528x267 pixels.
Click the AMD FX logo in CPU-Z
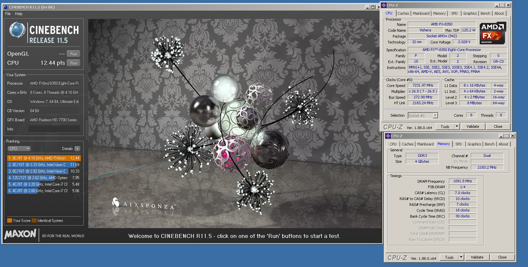pyautogui.click(x=493, y=33)
